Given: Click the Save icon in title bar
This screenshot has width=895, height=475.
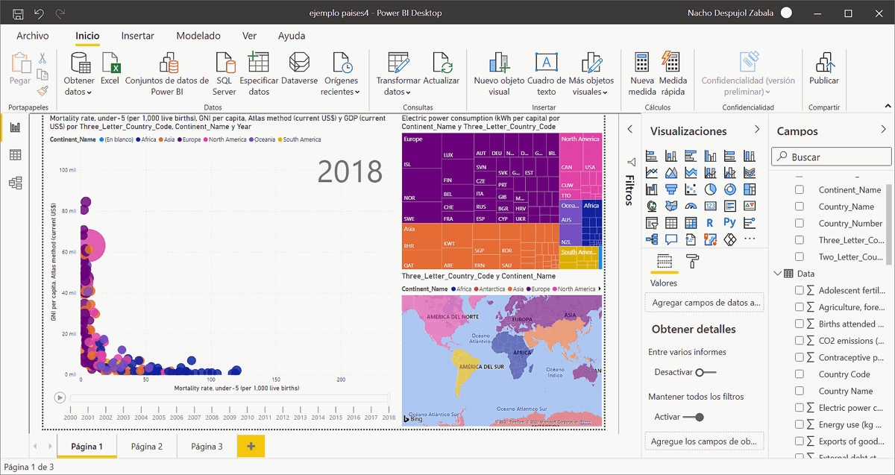Looking at the screenshot, I should tap(19, 13).
